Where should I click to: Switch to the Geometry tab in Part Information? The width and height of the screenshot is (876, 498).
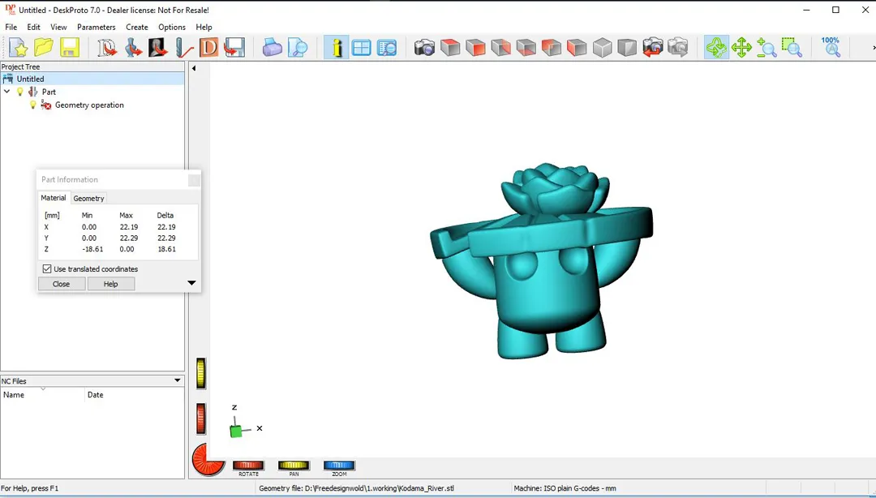click(x=89, y=199)
